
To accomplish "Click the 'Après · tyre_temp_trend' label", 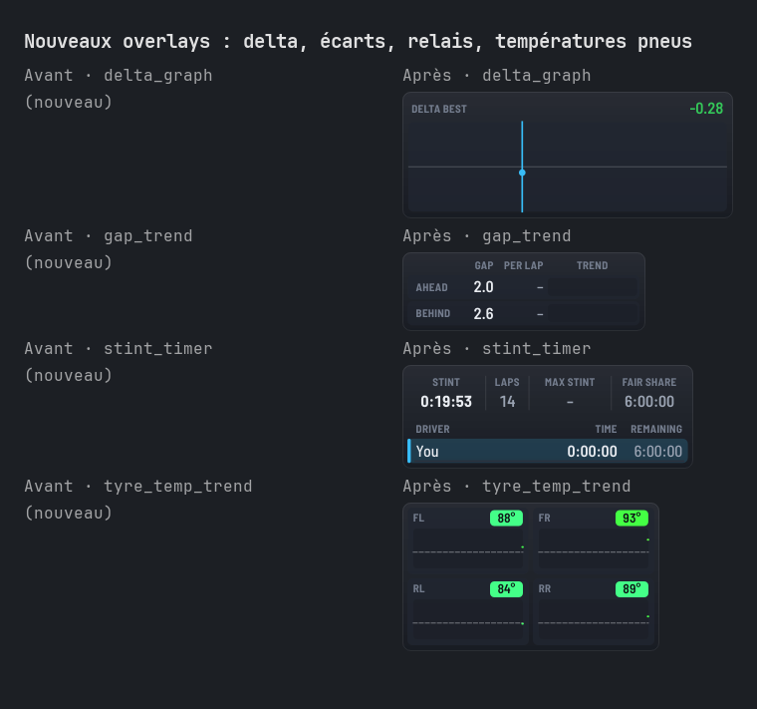I will click(x=517, y=486).
